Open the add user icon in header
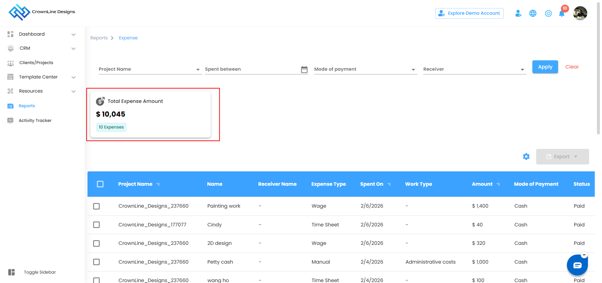This screenshot has width=602, height=283. click(x=518, y=13)
